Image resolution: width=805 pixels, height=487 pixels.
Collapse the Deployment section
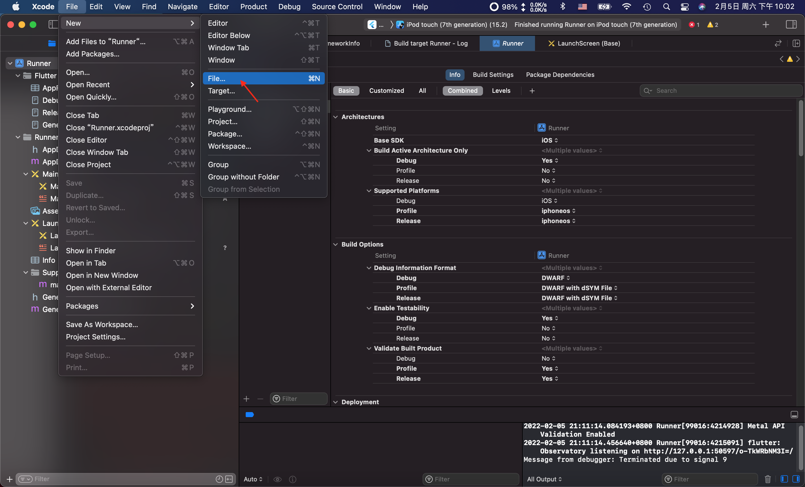pos(335,402)
